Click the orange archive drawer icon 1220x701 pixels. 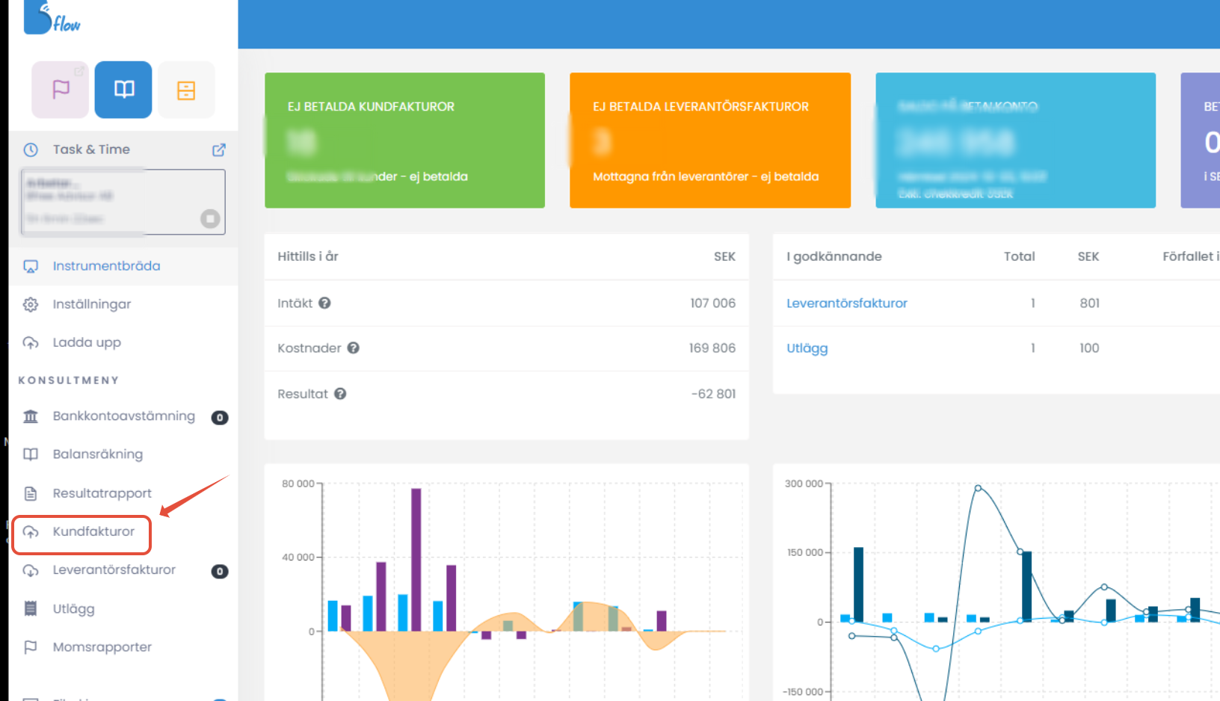[186, 90]
